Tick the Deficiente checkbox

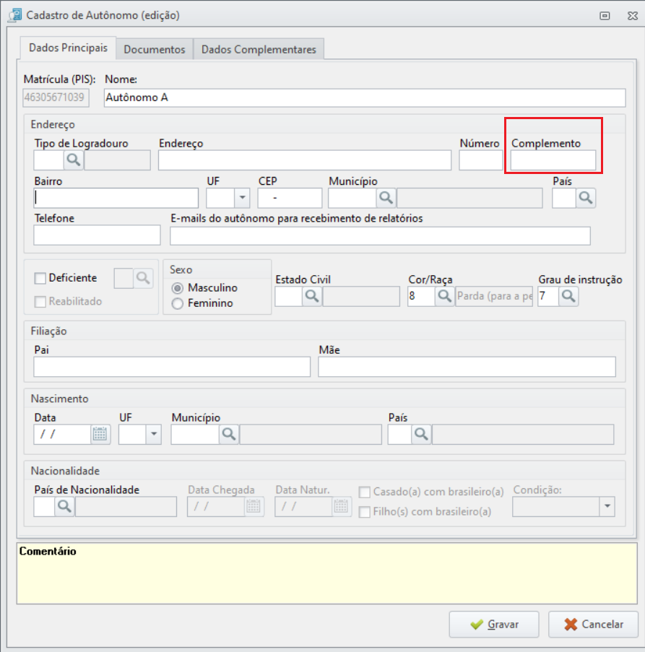(40, 278)
